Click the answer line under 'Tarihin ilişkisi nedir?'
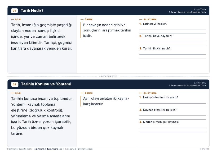 (x=172, y=54)
